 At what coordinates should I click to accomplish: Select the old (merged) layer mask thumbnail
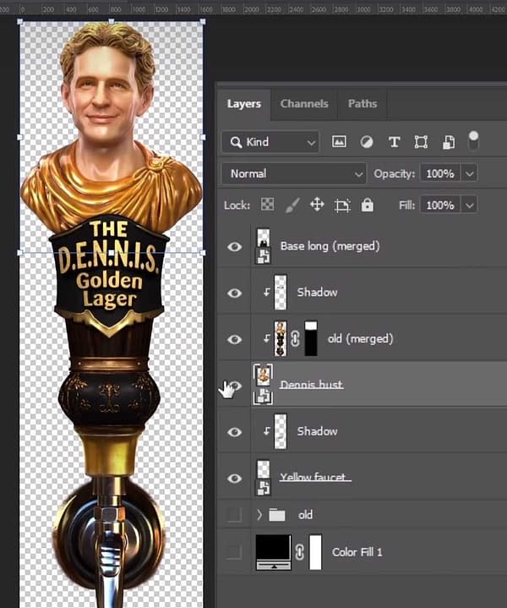[x=311, y=338]
